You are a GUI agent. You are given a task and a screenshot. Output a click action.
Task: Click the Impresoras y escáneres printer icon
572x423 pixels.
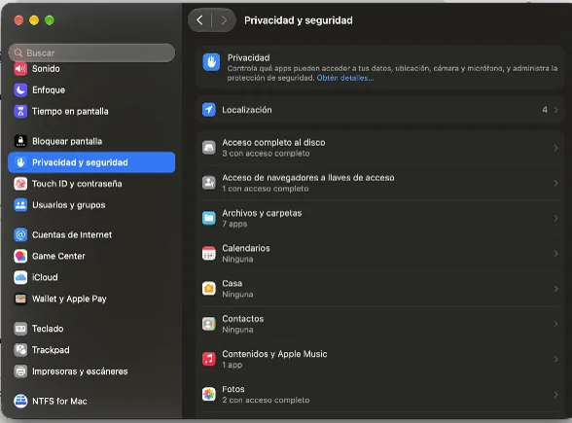pos(20,371)
